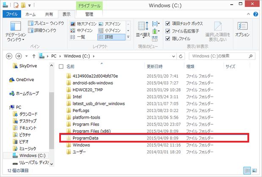The height and width of the screenshot is (177, 262).
Task: Select PC in the navigation pane
Action: pyautogui.click(x=16, y=107)
